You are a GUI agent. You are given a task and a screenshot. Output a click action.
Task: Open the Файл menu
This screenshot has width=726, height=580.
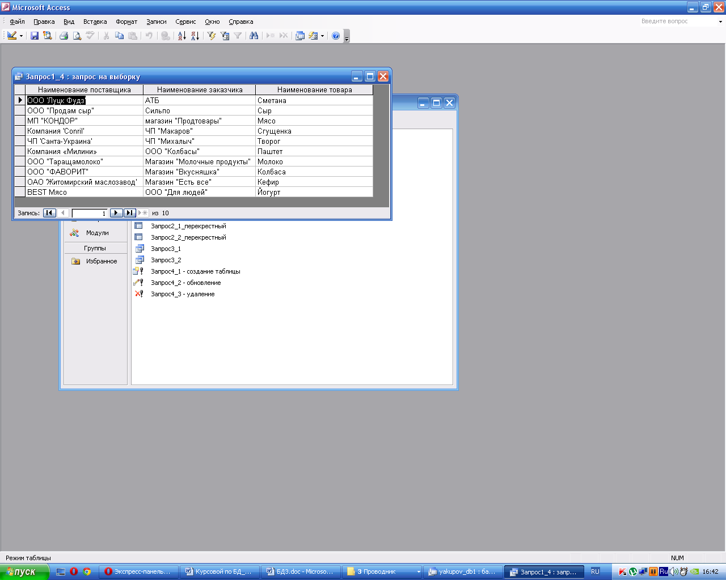click(17, 22)
